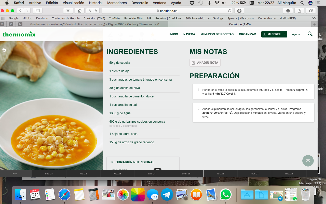Click the cookidoo.es address bar

[x=167, y=11]
